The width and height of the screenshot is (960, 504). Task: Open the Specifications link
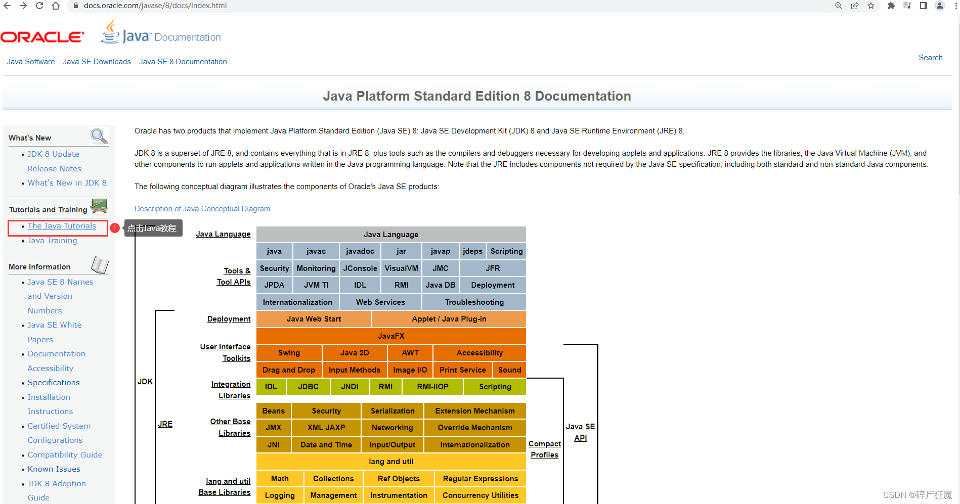click(x=54, y=383)
